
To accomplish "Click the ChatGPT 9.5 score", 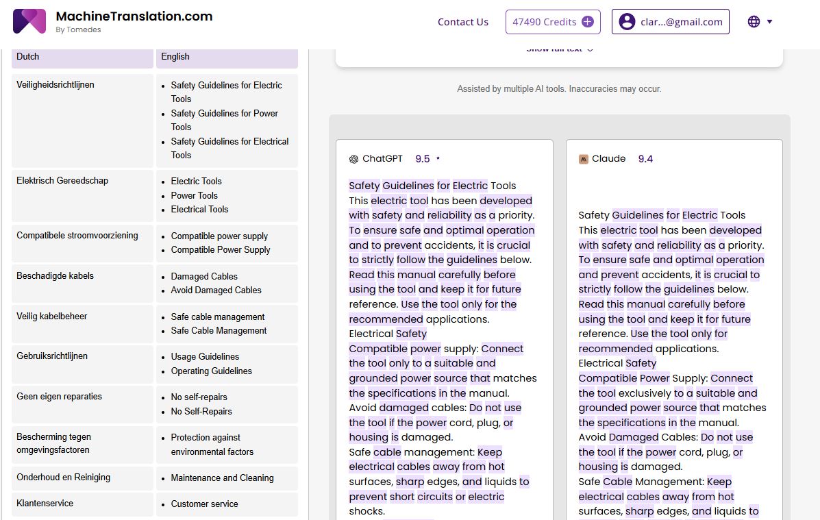I will tap(422, 159).
